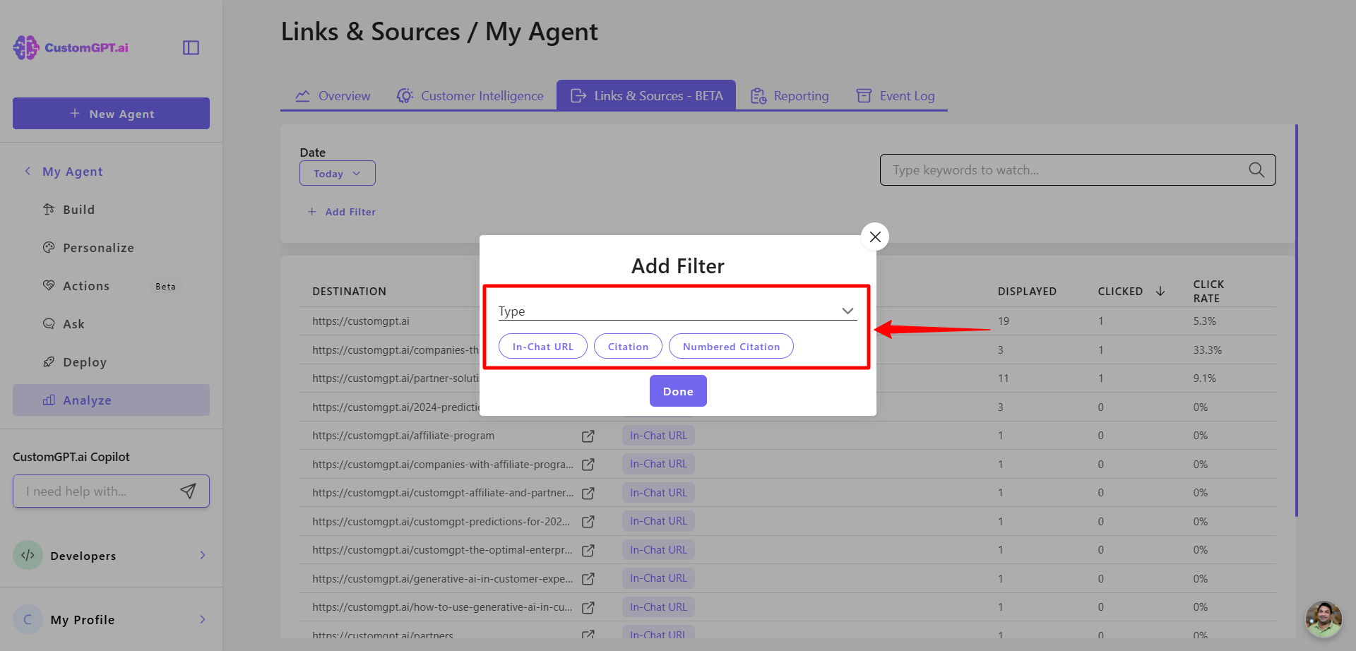Click the CLICK RATE column header
This screenshot has height=651, width=1356.
1209,291
